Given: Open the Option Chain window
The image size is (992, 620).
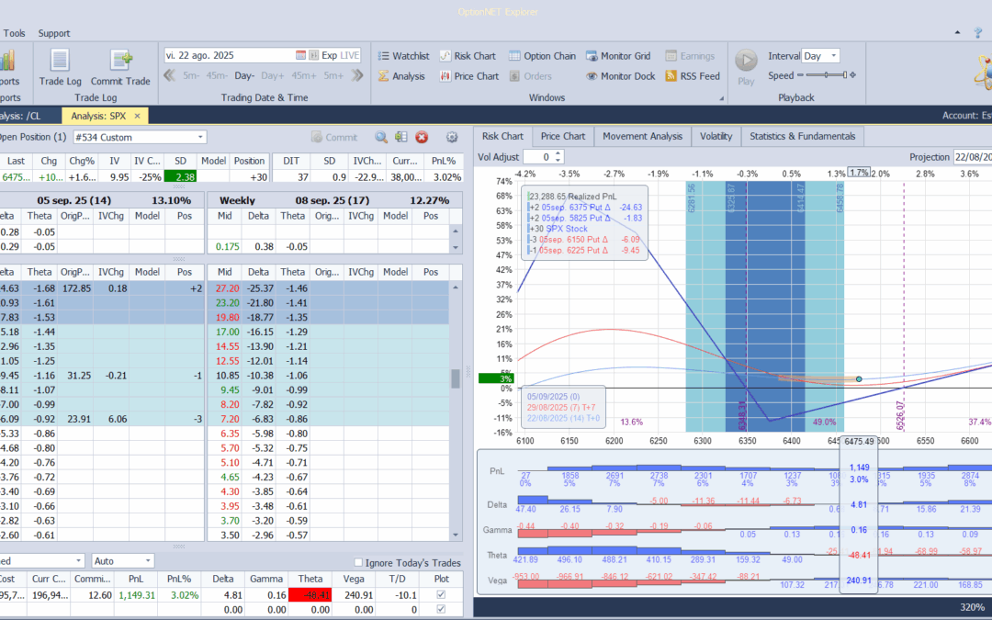Looking at the screenshot, I should tap(542, 56).
